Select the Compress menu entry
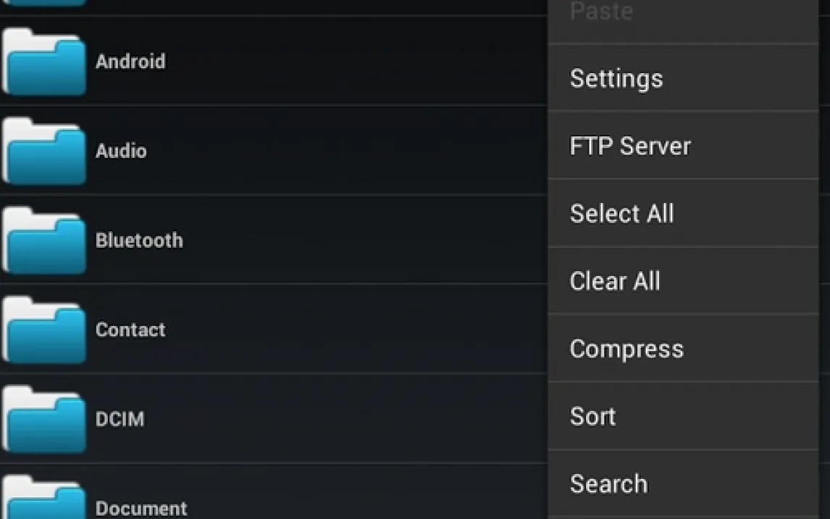 pos(626,349)
